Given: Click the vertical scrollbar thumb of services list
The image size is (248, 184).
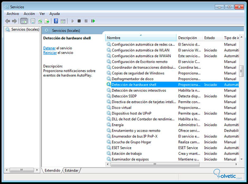Looking at the screenshot, I should pyautogui.click(x=241, y=71).
